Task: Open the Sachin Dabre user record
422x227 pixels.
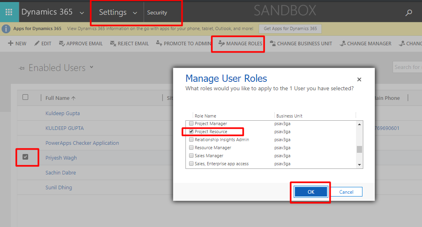Action: pos(61,172)
